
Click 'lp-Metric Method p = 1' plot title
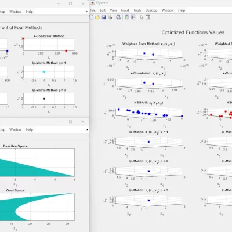click(49, 63)
